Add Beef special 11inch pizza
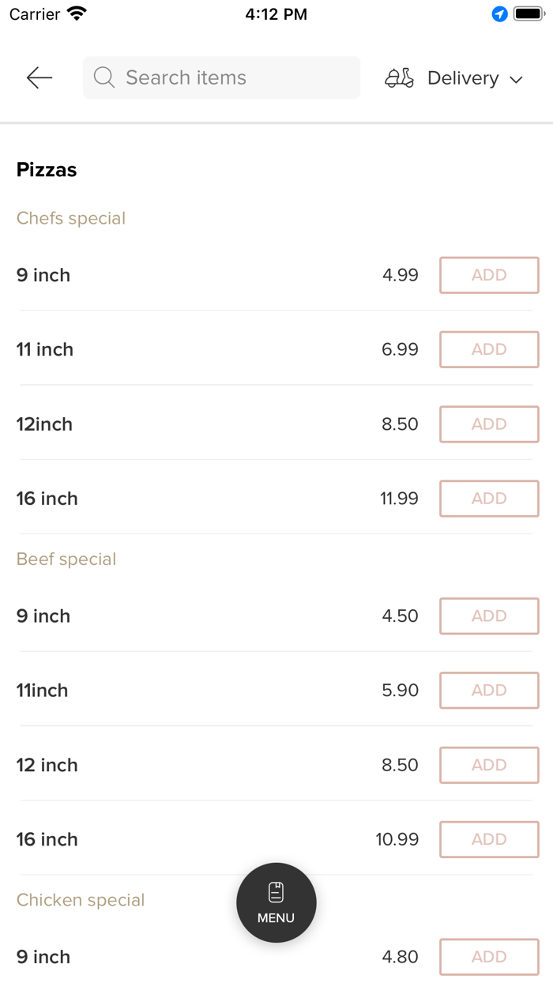This screenshot has height=983, width=553. click(x=489, y=691)
